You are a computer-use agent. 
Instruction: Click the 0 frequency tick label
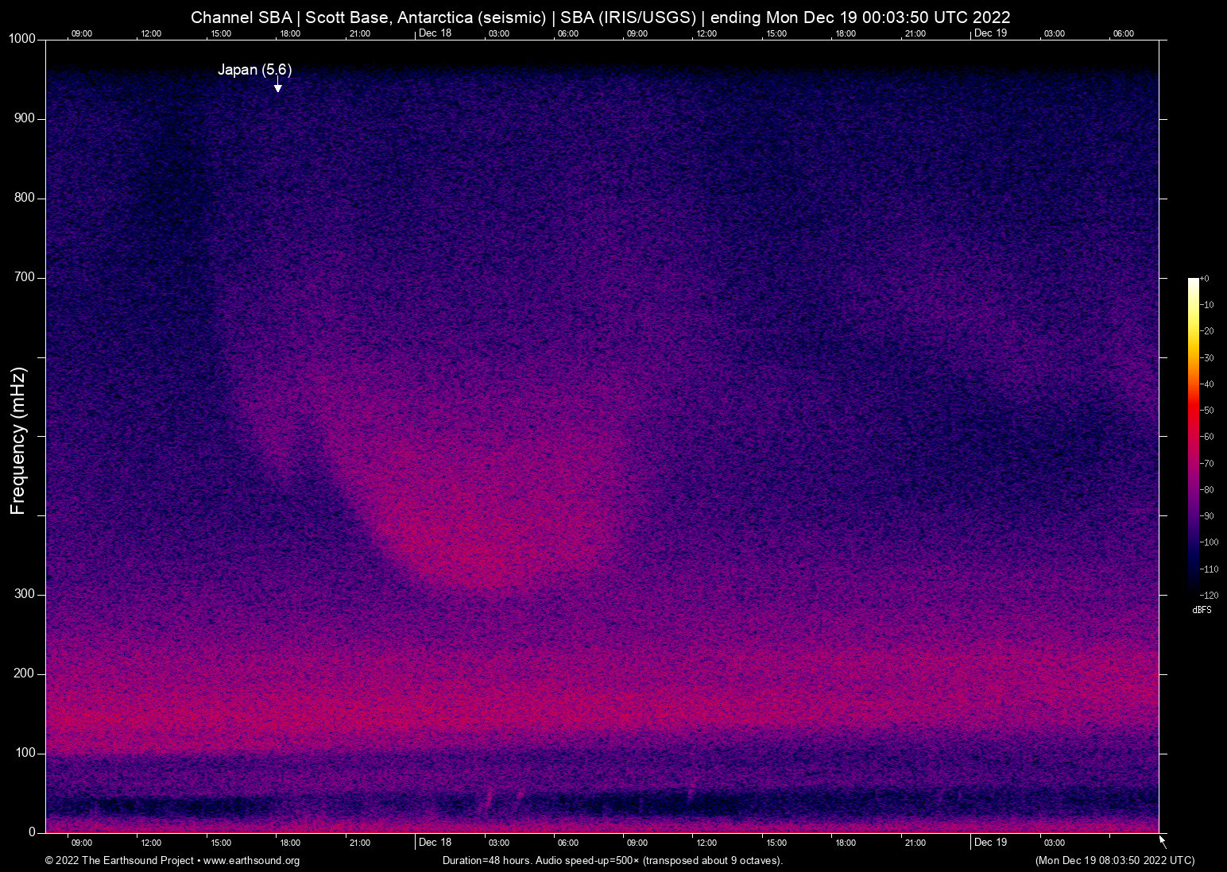pyautogui.click(x=32, y=832)
